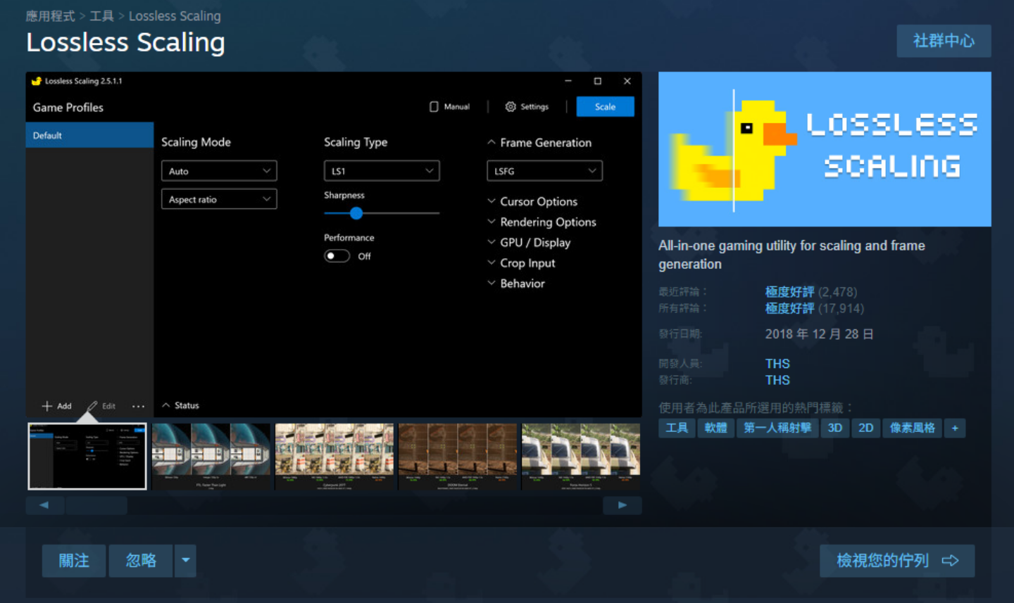The width and height of the screenshot is (1014, 603).
Task: Select the first thumbnail showing app interface
Action: click(x=87, y=456)
